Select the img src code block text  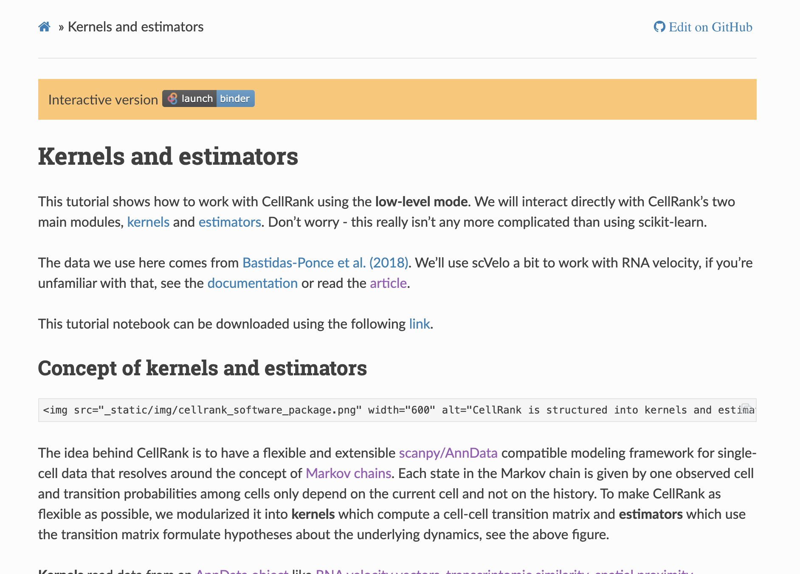(297, 409)
